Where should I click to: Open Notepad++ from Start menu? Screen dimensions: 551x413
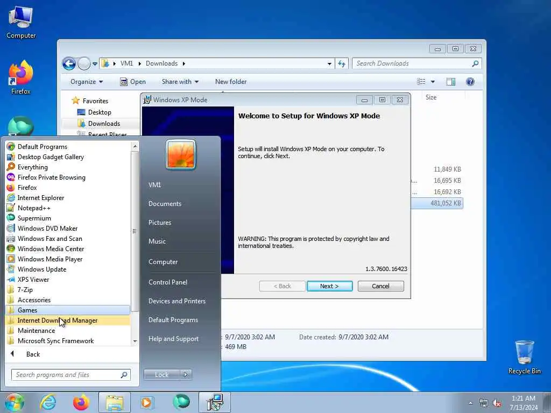click(x=68, y=208)
